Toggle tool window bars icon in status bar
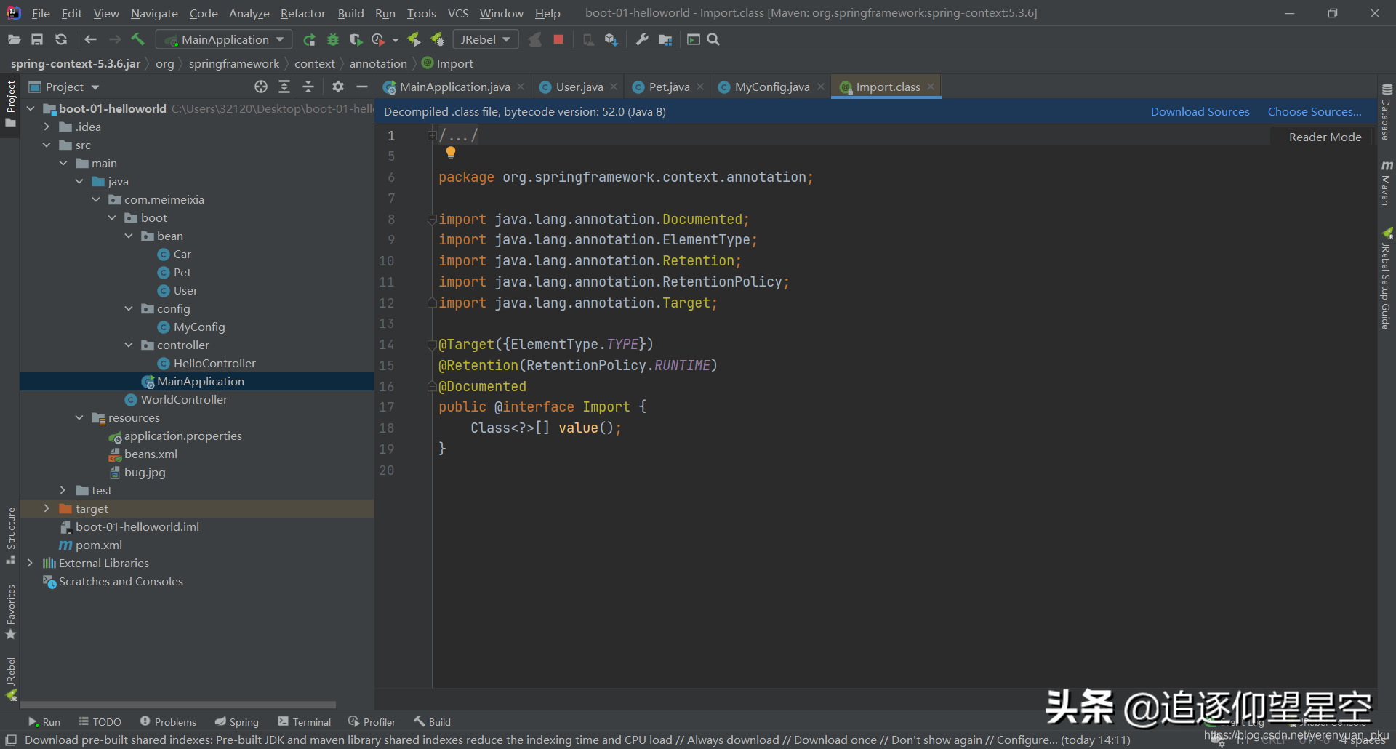Viewport: 1396px width, 749px height. pyautogui.click(x=10, y=740)
